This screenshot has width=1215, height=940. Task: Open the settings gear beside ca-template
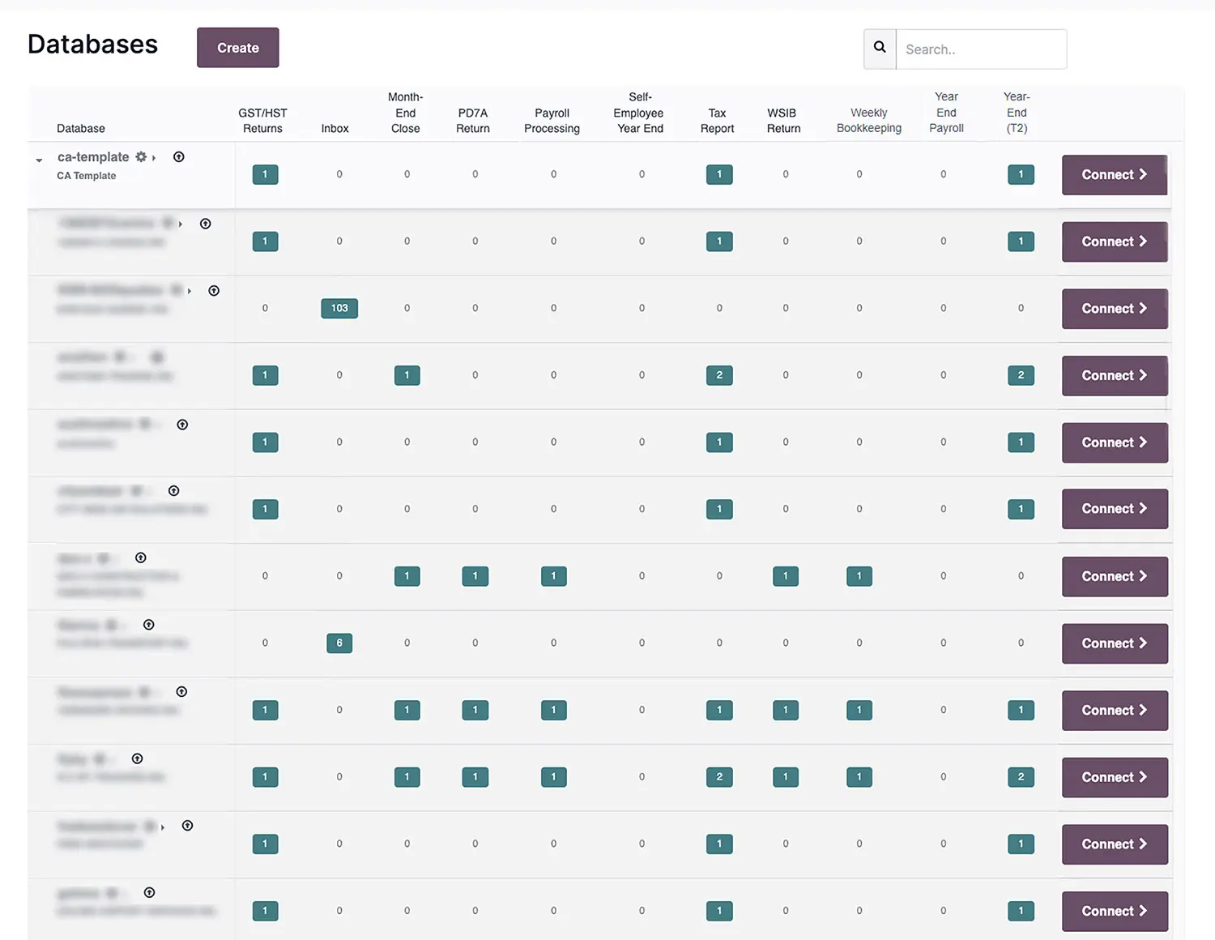[142, 157]
